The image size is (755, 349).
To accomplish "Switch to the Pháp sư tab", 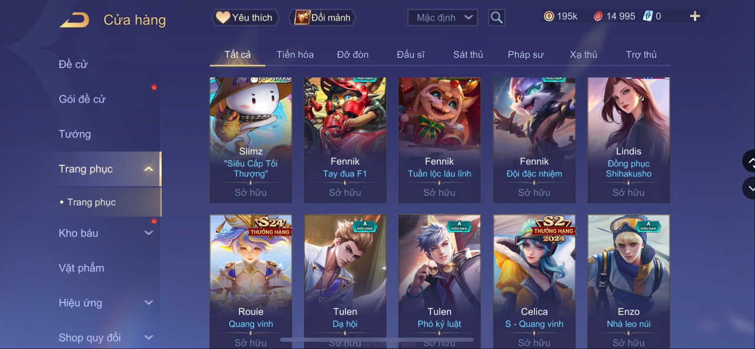I will (x=526, y=55).
